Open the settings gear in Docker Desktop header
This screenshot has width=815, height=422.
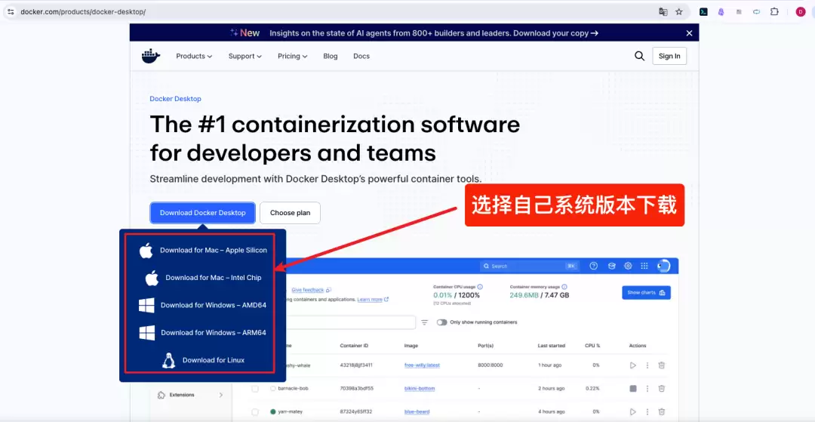pos(628,266)
